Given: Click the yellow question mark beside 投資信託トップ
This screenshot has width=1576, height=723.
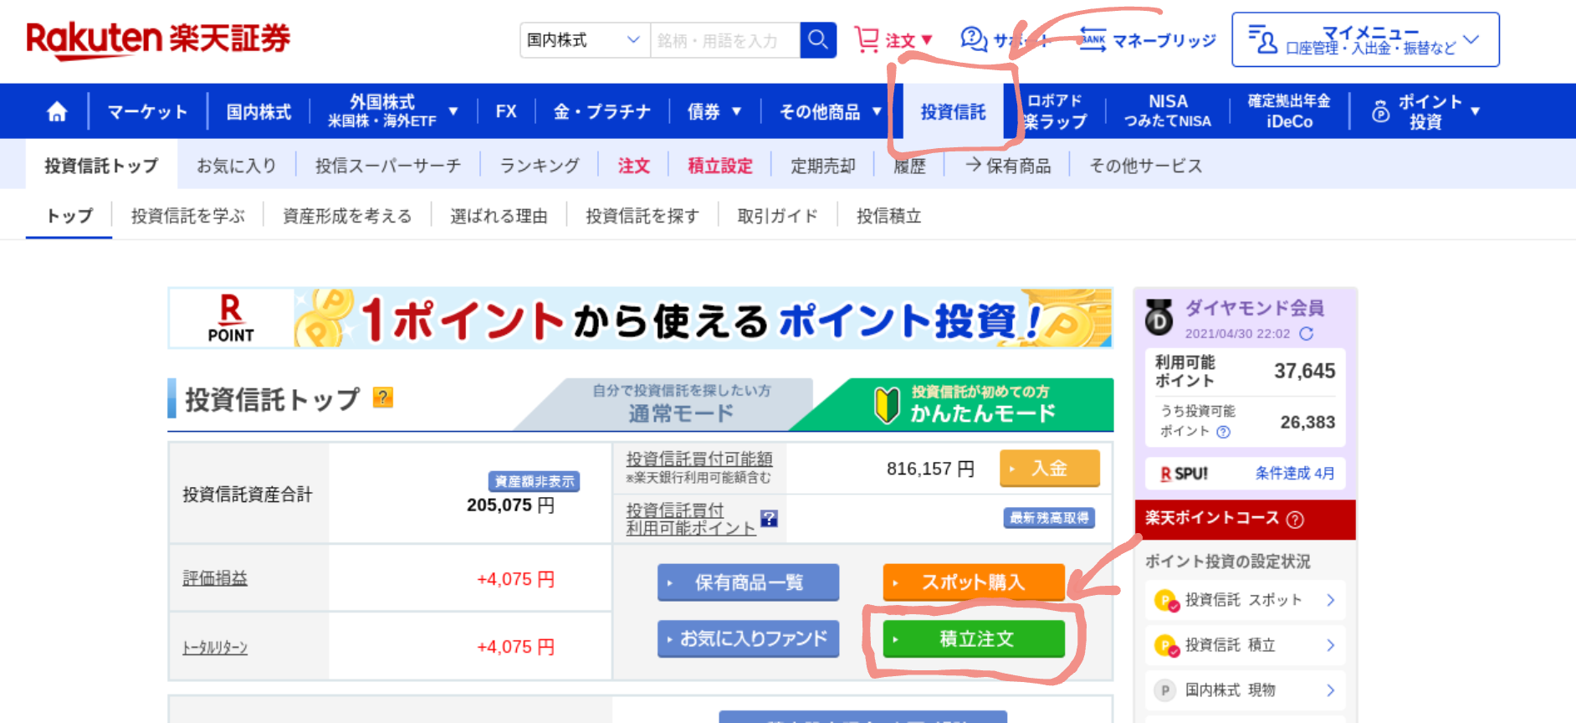Looking at the screenshot, I should (x=383, y=397).
